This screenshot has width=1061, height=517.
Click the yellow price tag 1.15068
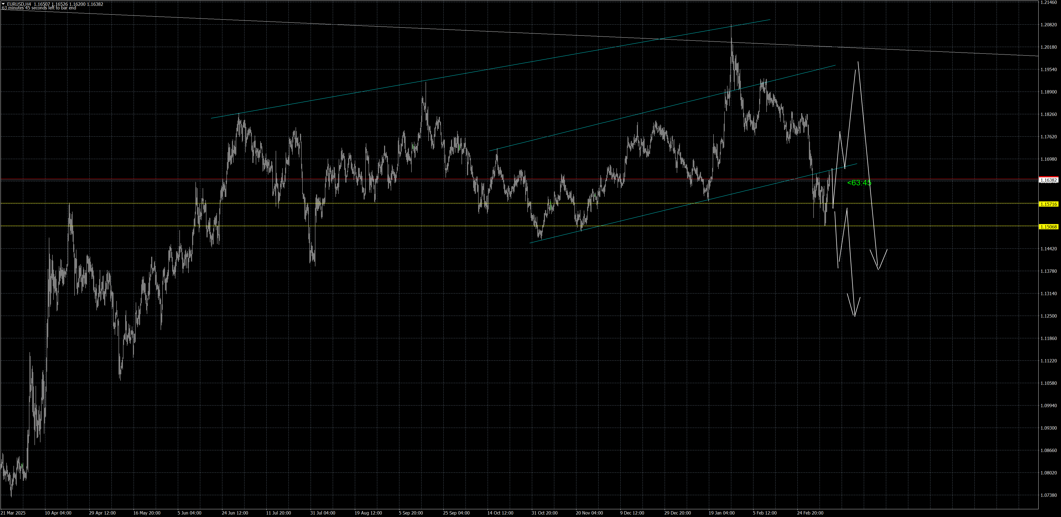(x=1049, y=227)
